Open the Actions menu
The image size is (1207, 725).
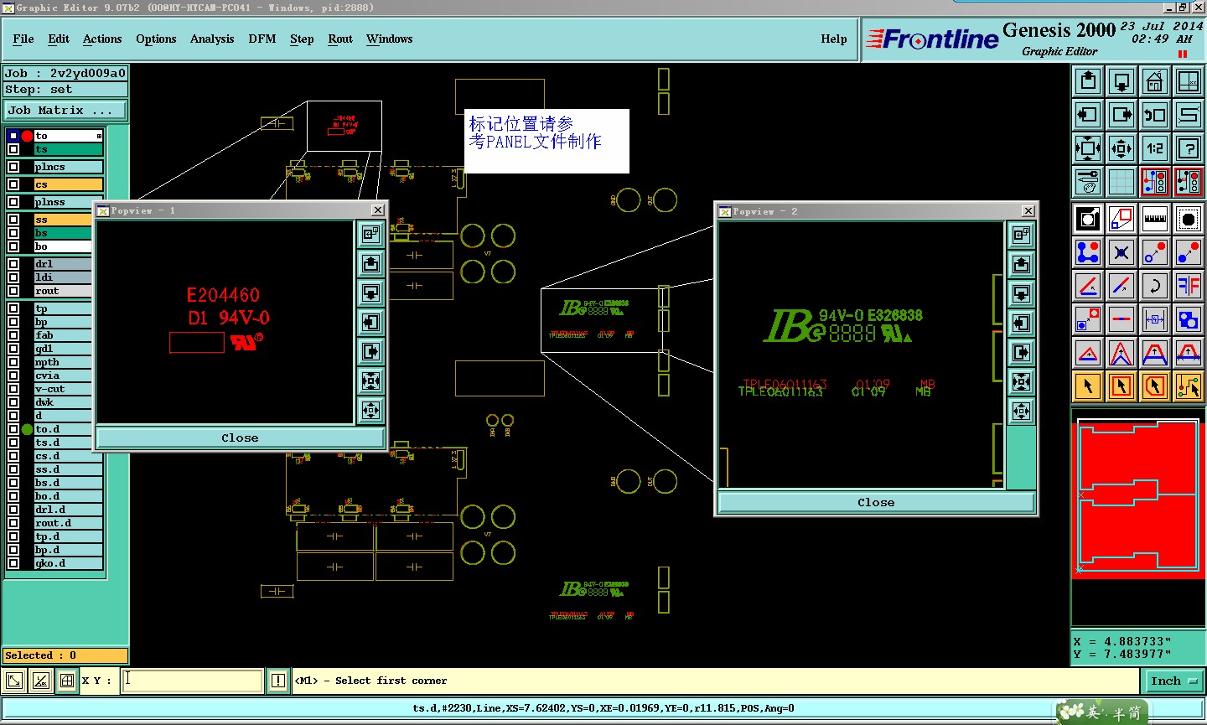(102, 39)
